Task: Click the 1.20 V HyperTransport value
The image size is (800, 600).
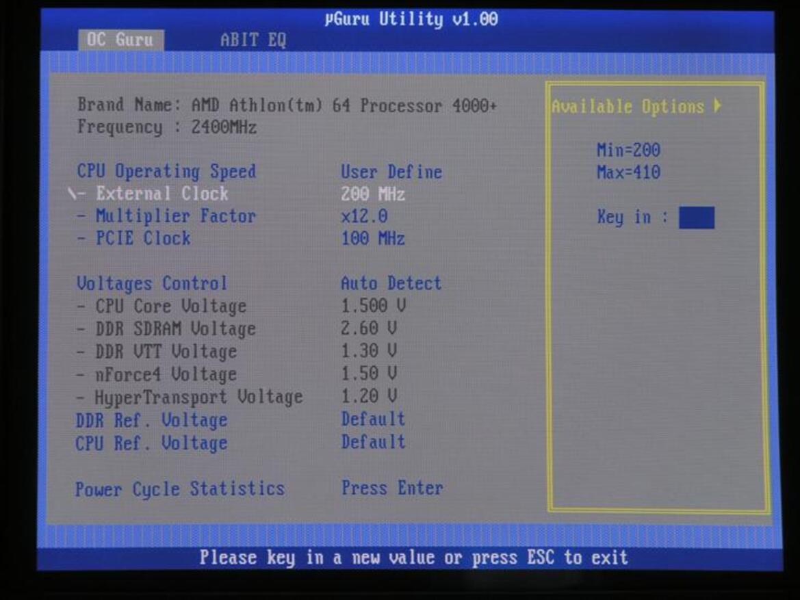Action: coord(369,396)
